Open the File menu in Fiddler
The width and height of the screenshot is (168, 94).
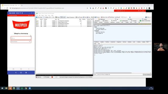click(37, 15)
